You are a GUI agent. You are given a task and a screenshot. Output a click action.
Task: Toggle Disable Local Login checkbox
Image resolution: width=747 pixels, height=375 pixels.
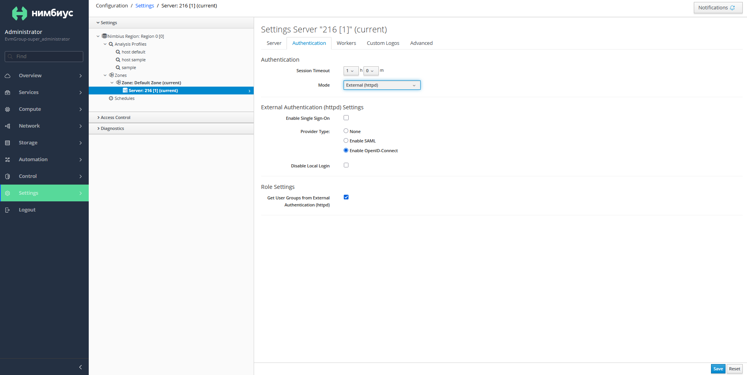346,165
